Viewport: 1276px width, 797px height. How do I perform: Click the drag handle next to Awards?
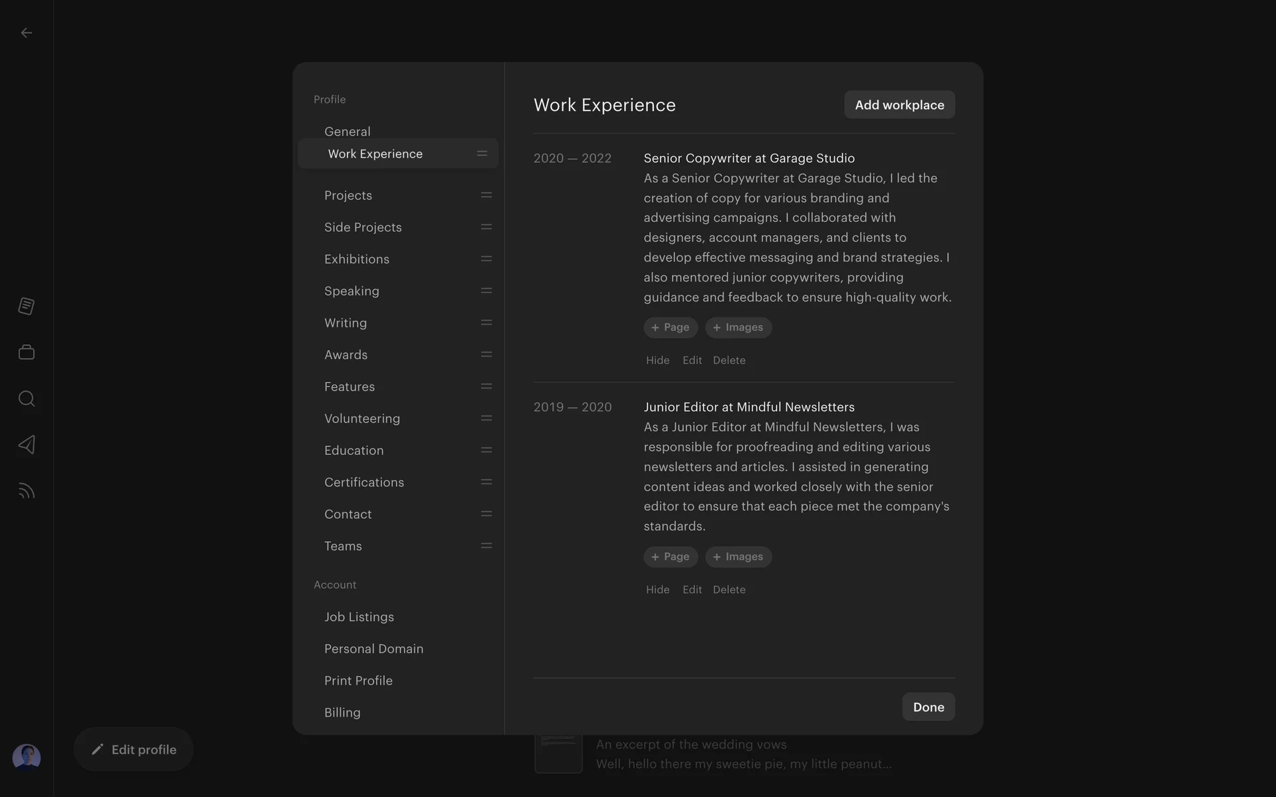click(x=486, y=355)
